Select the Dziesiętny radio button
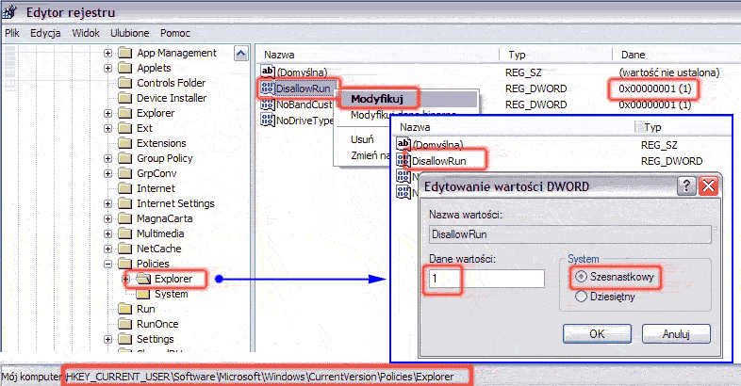741x386 pixels. (x=581, y=297)
